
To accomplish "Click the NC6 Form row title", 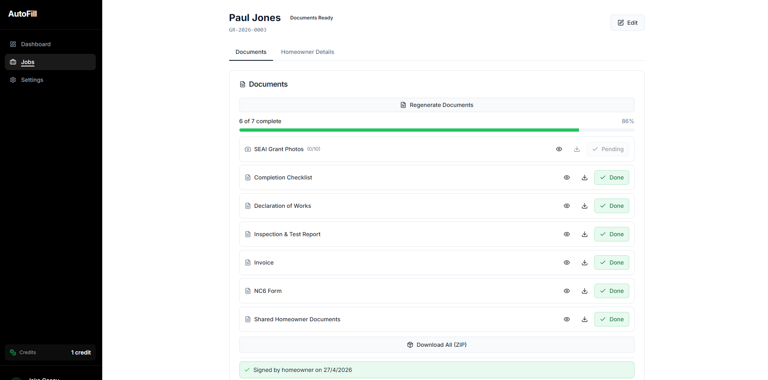I will point(268,291).
